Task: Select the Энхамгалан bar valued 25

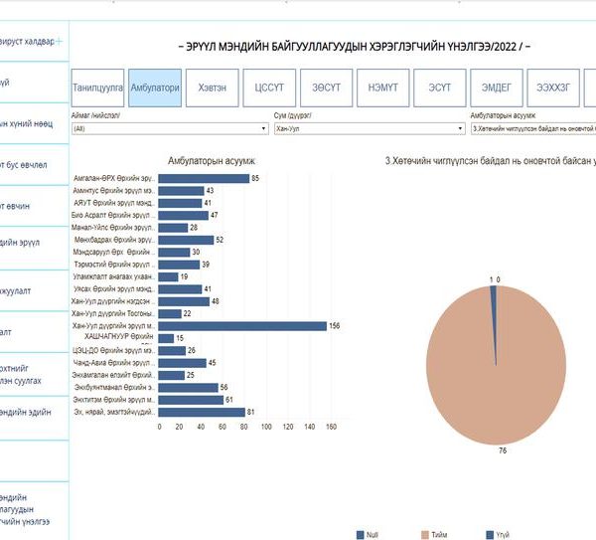Action: point(172,376)
